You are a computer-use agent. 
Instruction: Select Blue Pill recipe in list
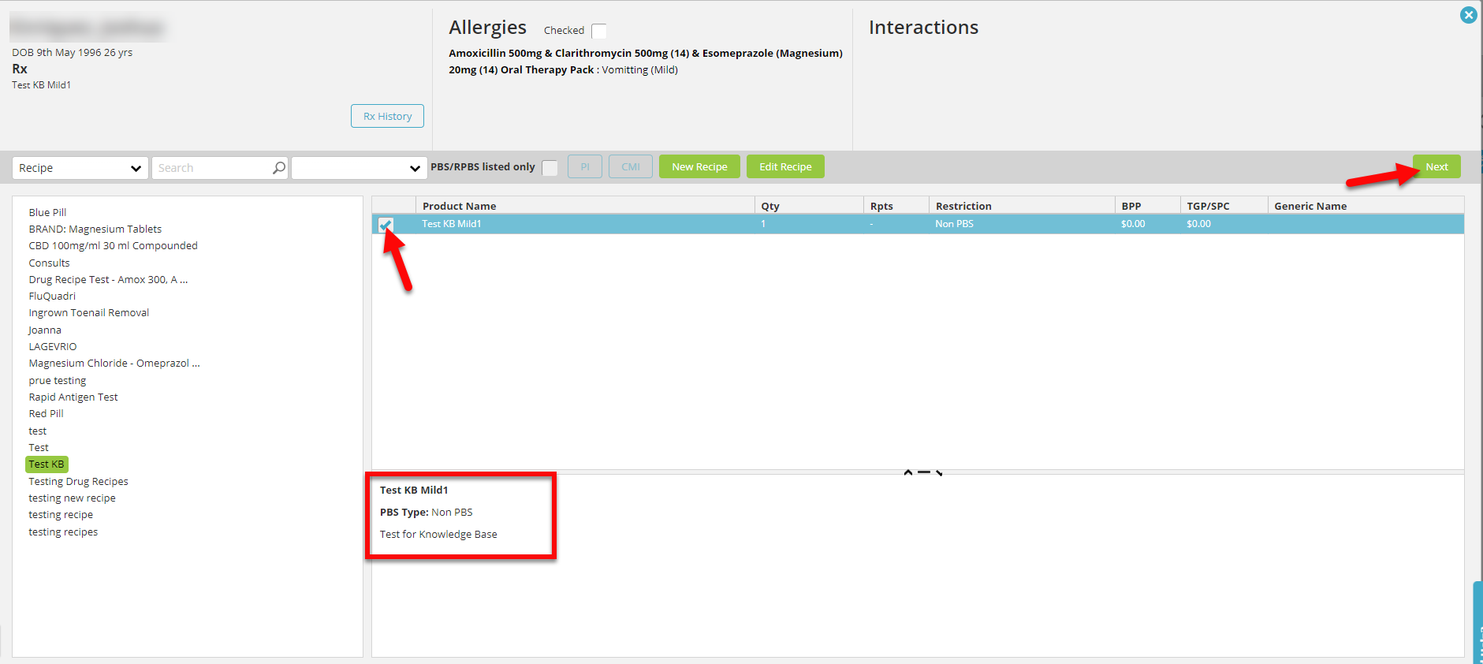tap(47, 212)
